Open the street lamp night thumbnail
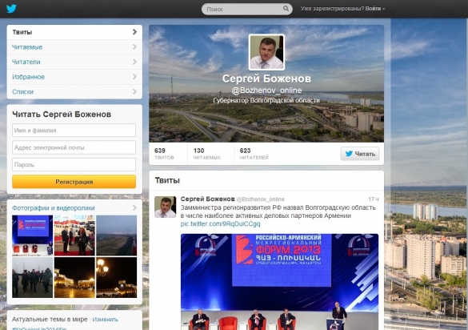Viewport: 468px width, 330px height. click(117, 277)
